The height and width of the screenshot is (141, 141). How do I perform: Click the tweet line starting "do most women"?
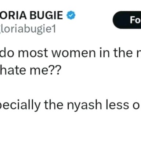coord(70,53)
